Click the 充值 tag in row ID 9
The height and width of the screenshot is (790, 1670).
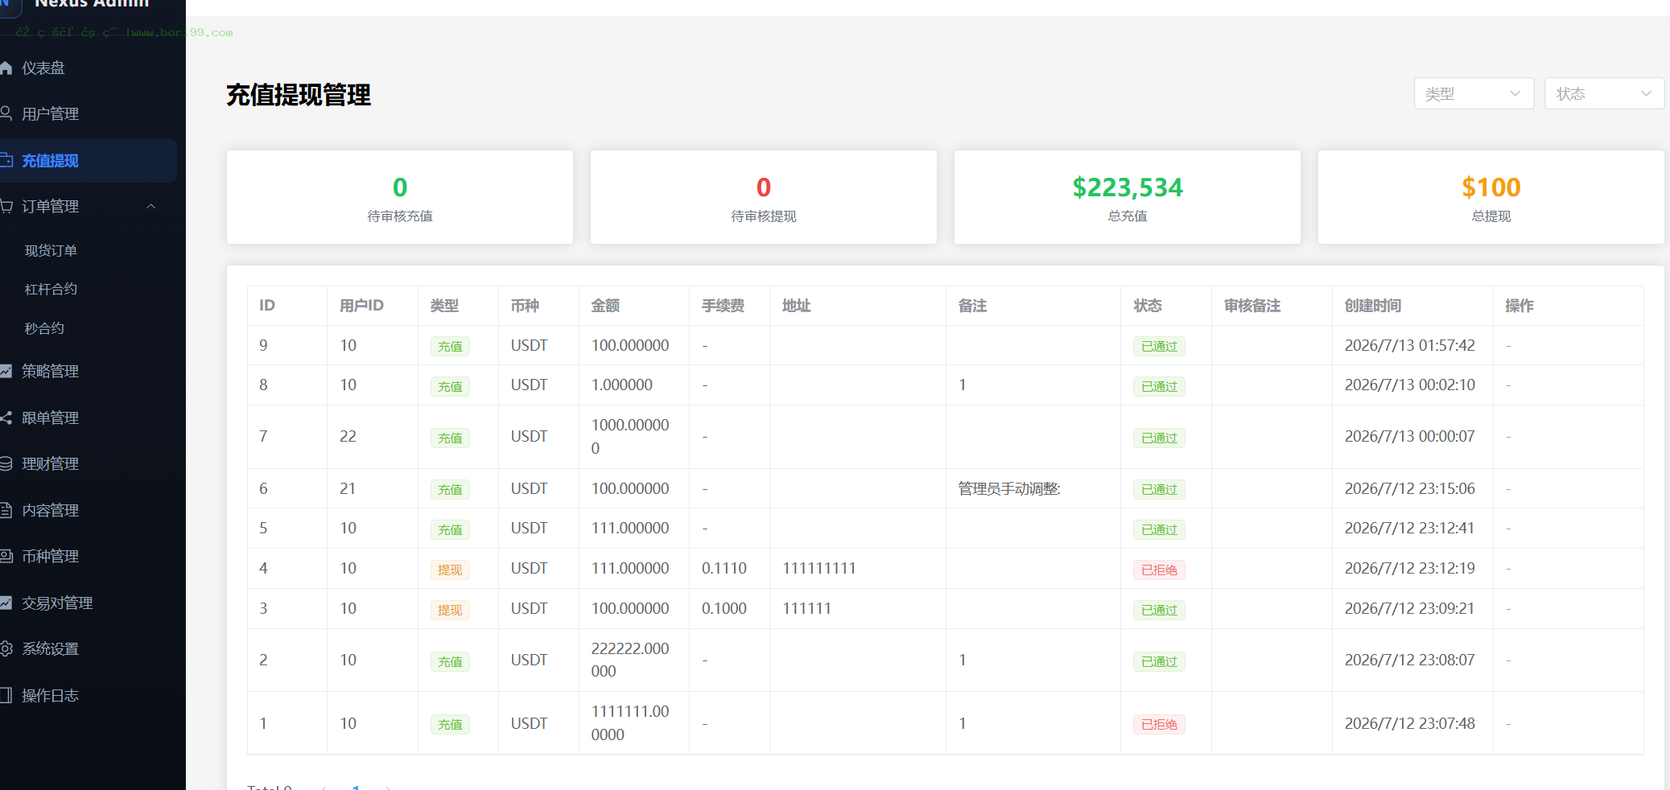click(x=450, y=347)
